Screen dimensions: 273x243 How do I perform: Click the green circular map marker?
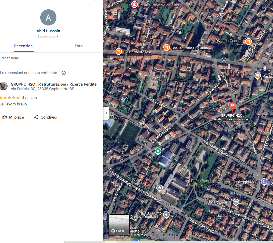(x=158, y=151)
